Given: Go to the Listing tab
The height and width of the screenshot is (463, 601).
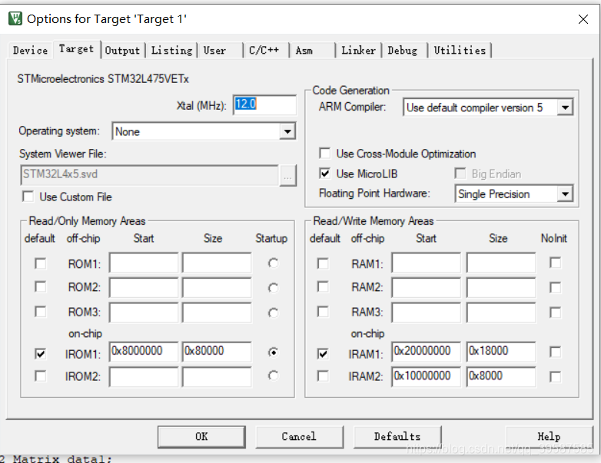Looking at the screenshot, I should (x=171, y=50).
